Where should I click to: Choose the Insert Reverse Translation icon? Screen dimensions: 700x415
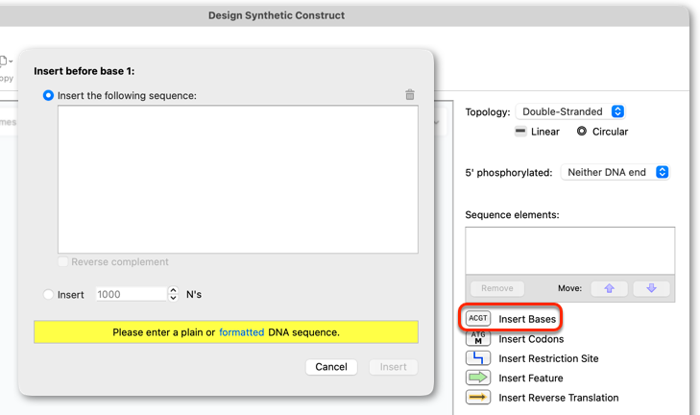coord(477,397)
